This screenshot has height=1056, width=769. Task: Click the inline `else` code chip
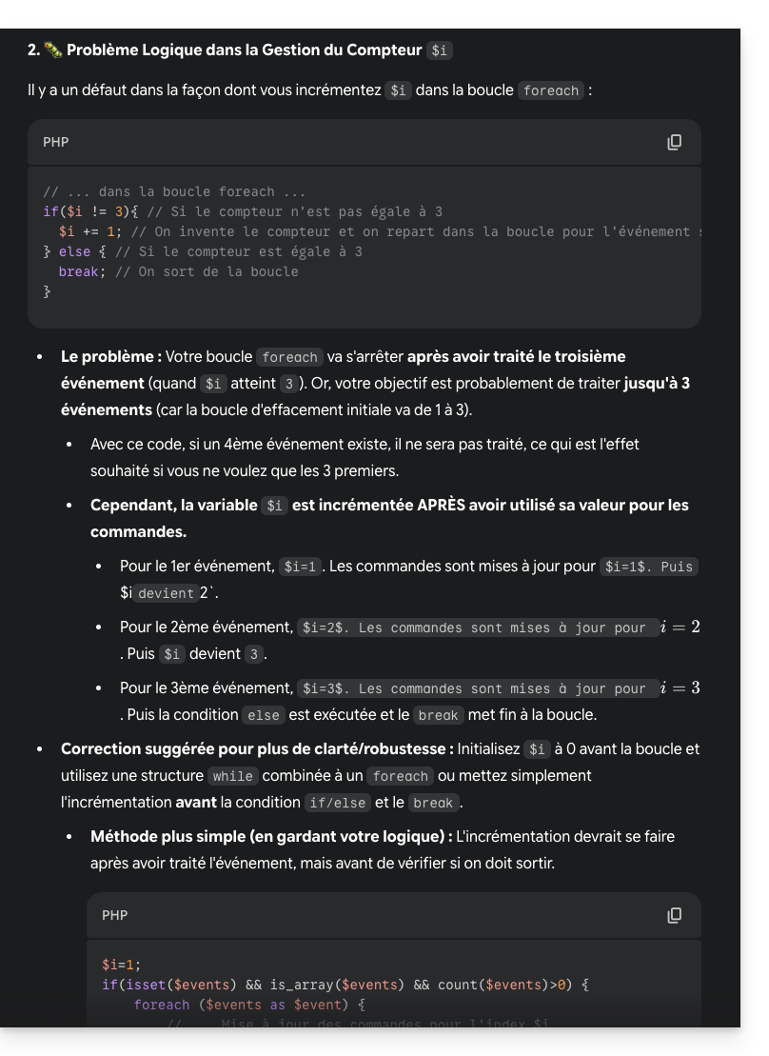(x=263, y=715)
